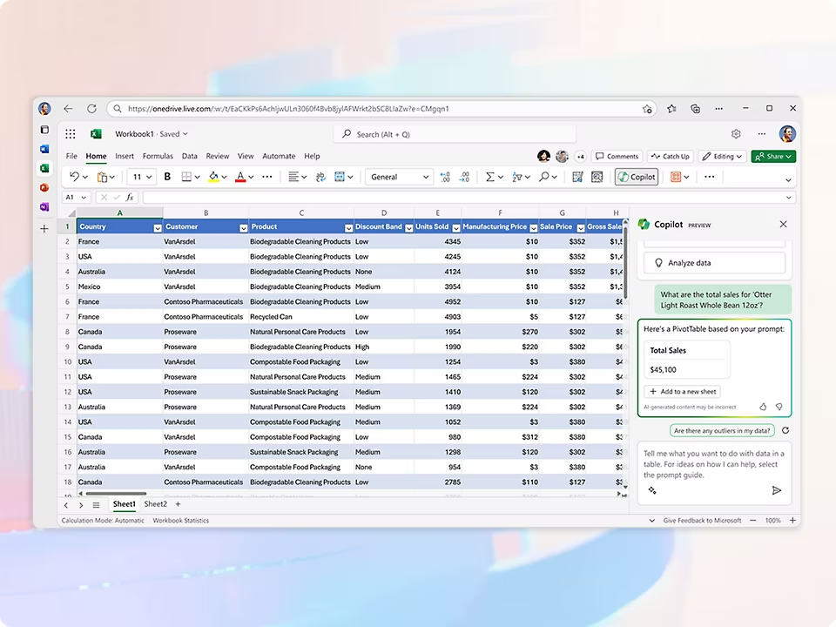Select the outliers suggestion prompt
The width and height of the screenshot is (836, 627).
pos(722,430)
